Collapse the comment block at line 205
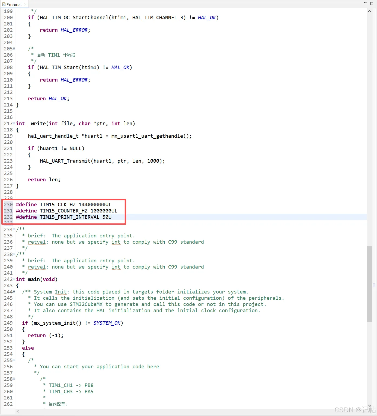The width and height of the screenshot is (377, 416). tap(14, 49)
